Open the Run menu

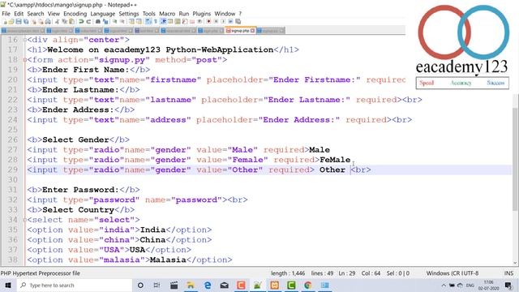coord(184,14)
